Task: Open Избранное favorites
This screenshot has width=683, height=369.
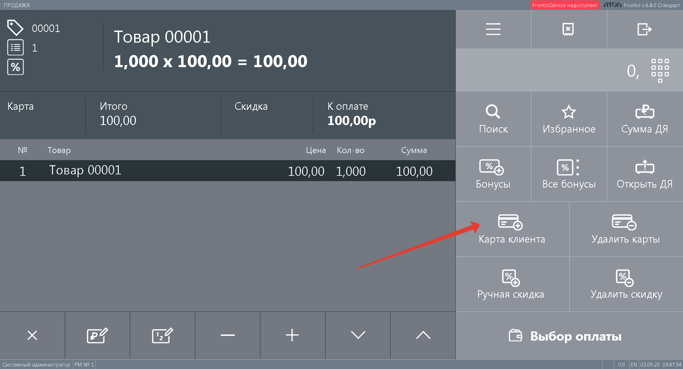Action: coord(568,119)
